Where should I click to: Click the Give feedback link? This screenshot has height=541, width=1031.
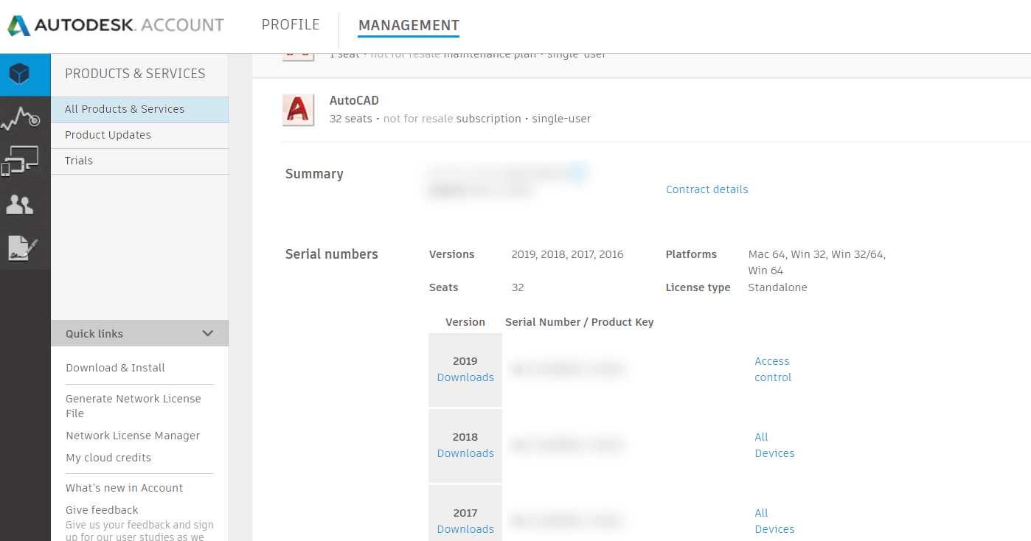[x=102, y=510]
